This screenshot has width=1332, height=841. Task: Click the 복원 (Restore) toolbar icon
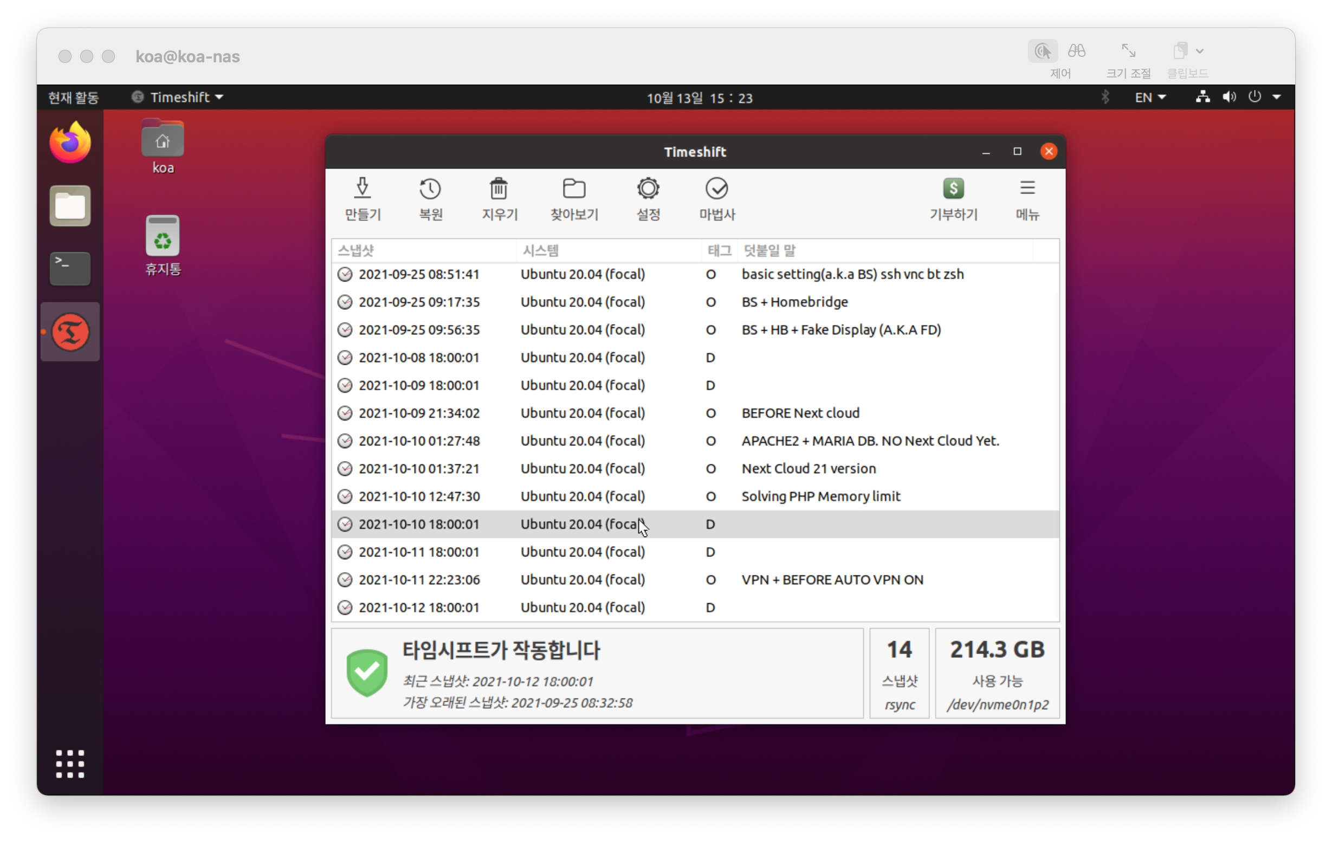click(x=430, y=190)
